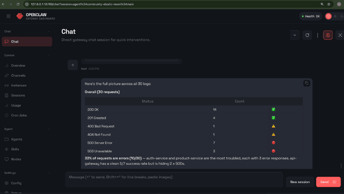Image resolution: width=344 pixels, height=194 pixels.
Task: Click the chat scrollbar thumb
Action: pyautogui.click(x=341, y=166)
